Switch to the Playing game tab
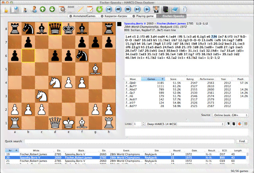The height and width of the screenshot is (173, 254). tap(144, 16)
